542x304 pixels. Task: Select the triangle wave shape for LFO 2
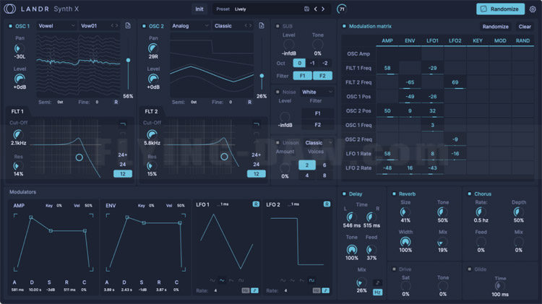tap(293, 280)
